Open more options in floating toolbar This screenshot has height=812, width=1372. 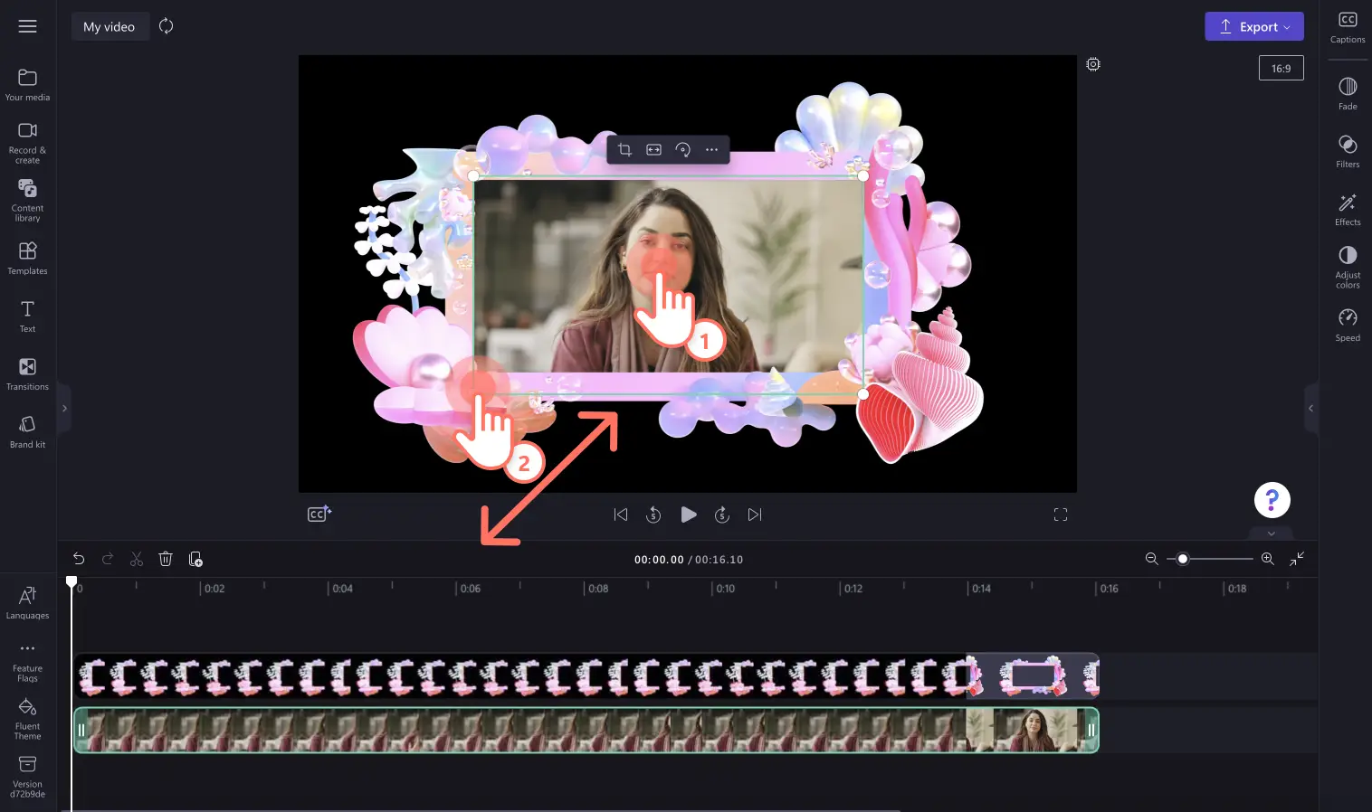[x=711, y=149]
